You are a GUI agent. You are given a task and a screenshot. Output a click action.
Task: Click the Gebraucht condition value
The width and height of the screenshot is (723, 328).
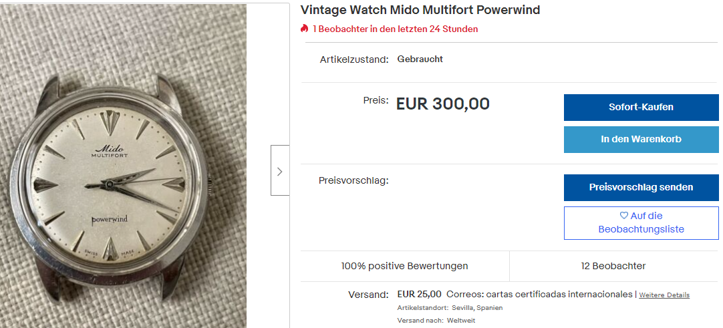(x=420, y=59)
